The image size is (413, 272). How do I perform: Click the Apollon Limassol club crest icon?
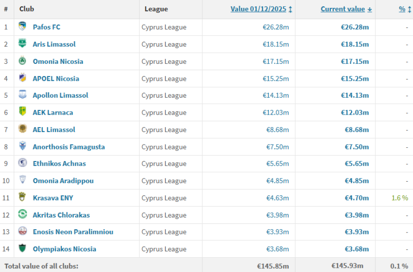(x=22, y=95)
